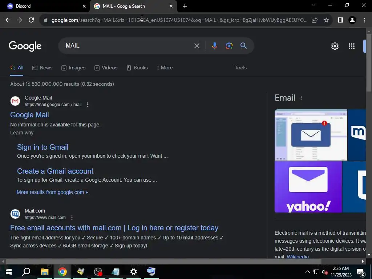
Task: Click the padlock site info icon
Action: [45, 20]
